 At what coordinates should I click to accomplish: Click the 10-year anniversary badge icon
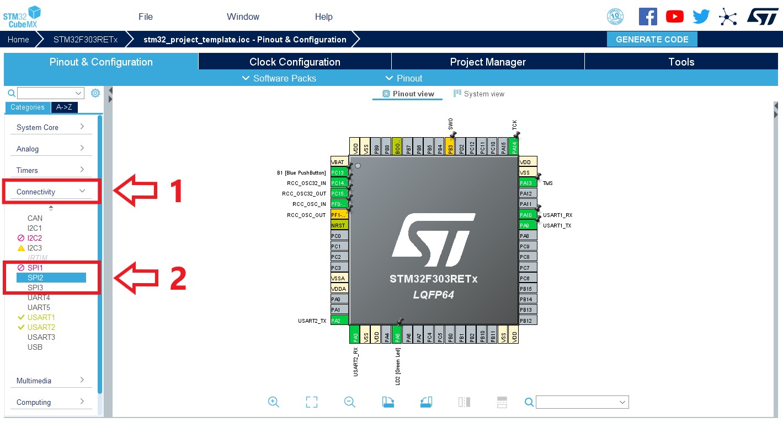pyautogui.click(x=615, y=17)
